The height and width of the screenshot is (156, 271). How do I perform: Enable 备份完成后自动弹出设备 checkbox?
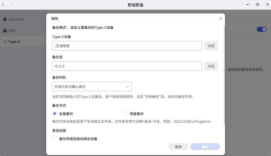point(55,139)
